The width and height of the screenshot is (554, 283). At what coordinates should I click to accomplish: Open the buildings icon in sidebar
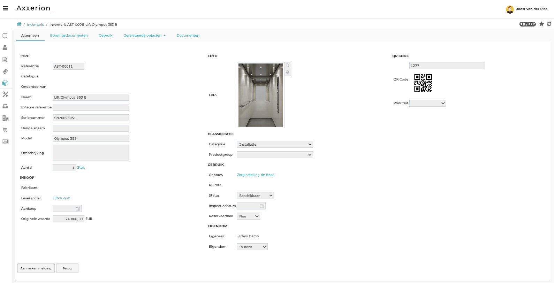pos(5,118)
